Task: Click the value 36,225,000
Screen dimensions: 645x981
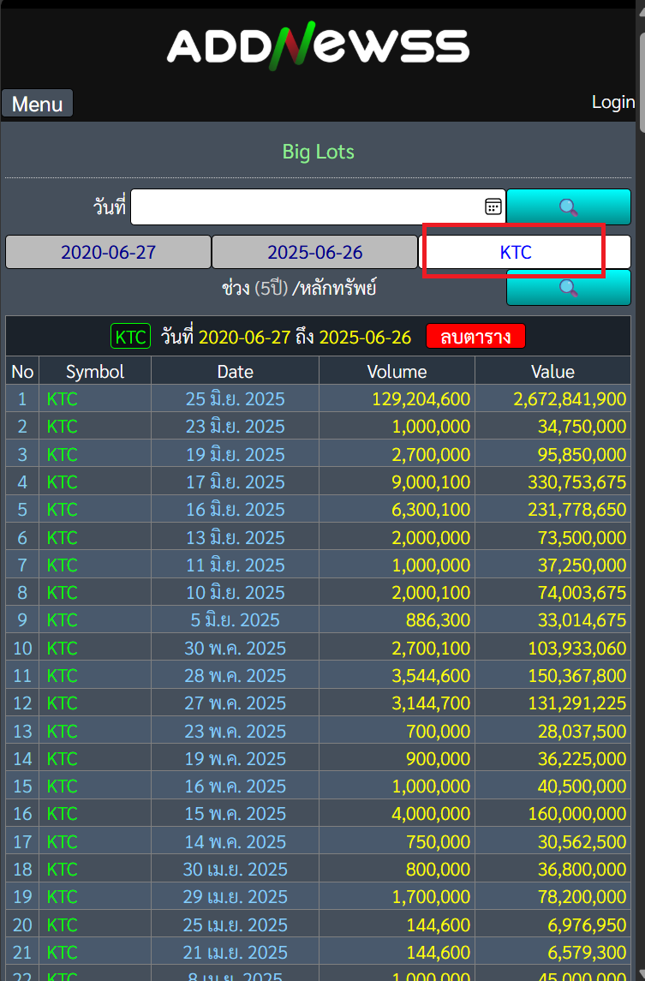Action: pos(582,759)
